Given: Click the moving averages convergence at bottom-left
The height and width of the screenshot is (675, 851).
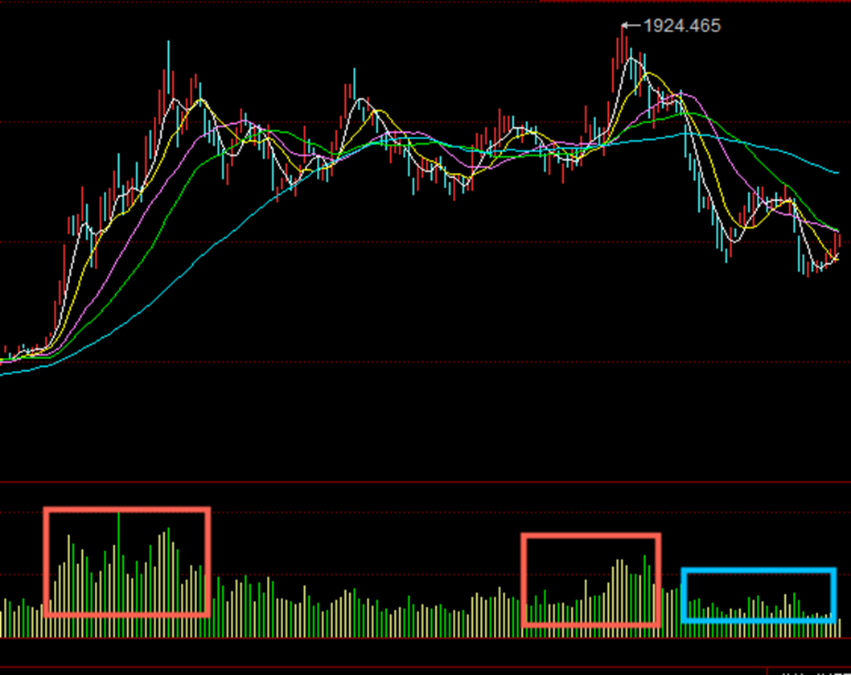Looking at the screenshot, I should [x=24, y=355].
